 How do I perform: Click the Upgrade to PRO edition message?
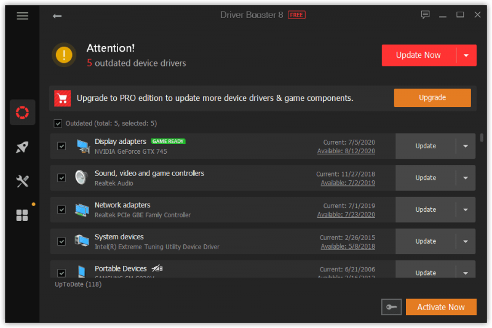pyautogui.click(x=215, y=98)
